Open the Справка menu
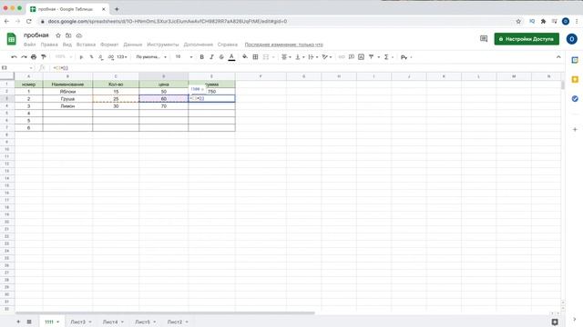583x327 pixels. (228, 45)
